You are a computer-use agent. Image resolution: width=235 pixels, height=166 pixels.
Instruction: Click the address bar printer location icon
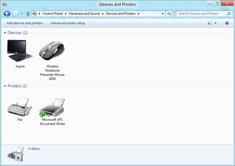point(35,14)
